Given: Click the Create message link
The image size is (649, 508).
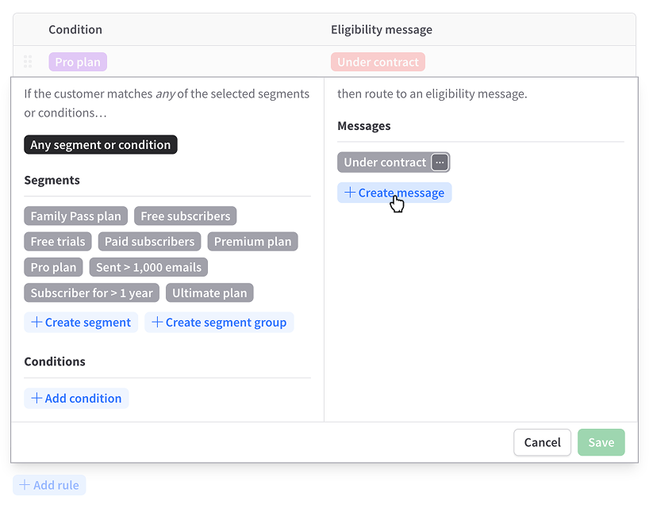Looking at the screenshot, I should click(394, 192).
